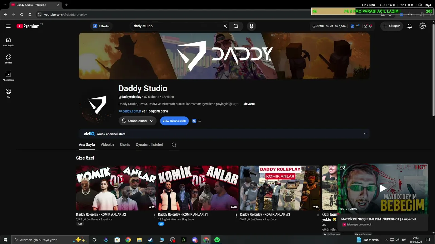Open the Windows Start menu
The image size is (435, 244).
[5, 240]
